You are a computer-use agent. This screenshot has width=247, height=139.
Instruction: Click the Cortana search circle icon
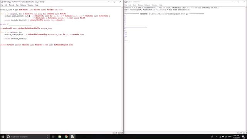(x=8, y=137)
